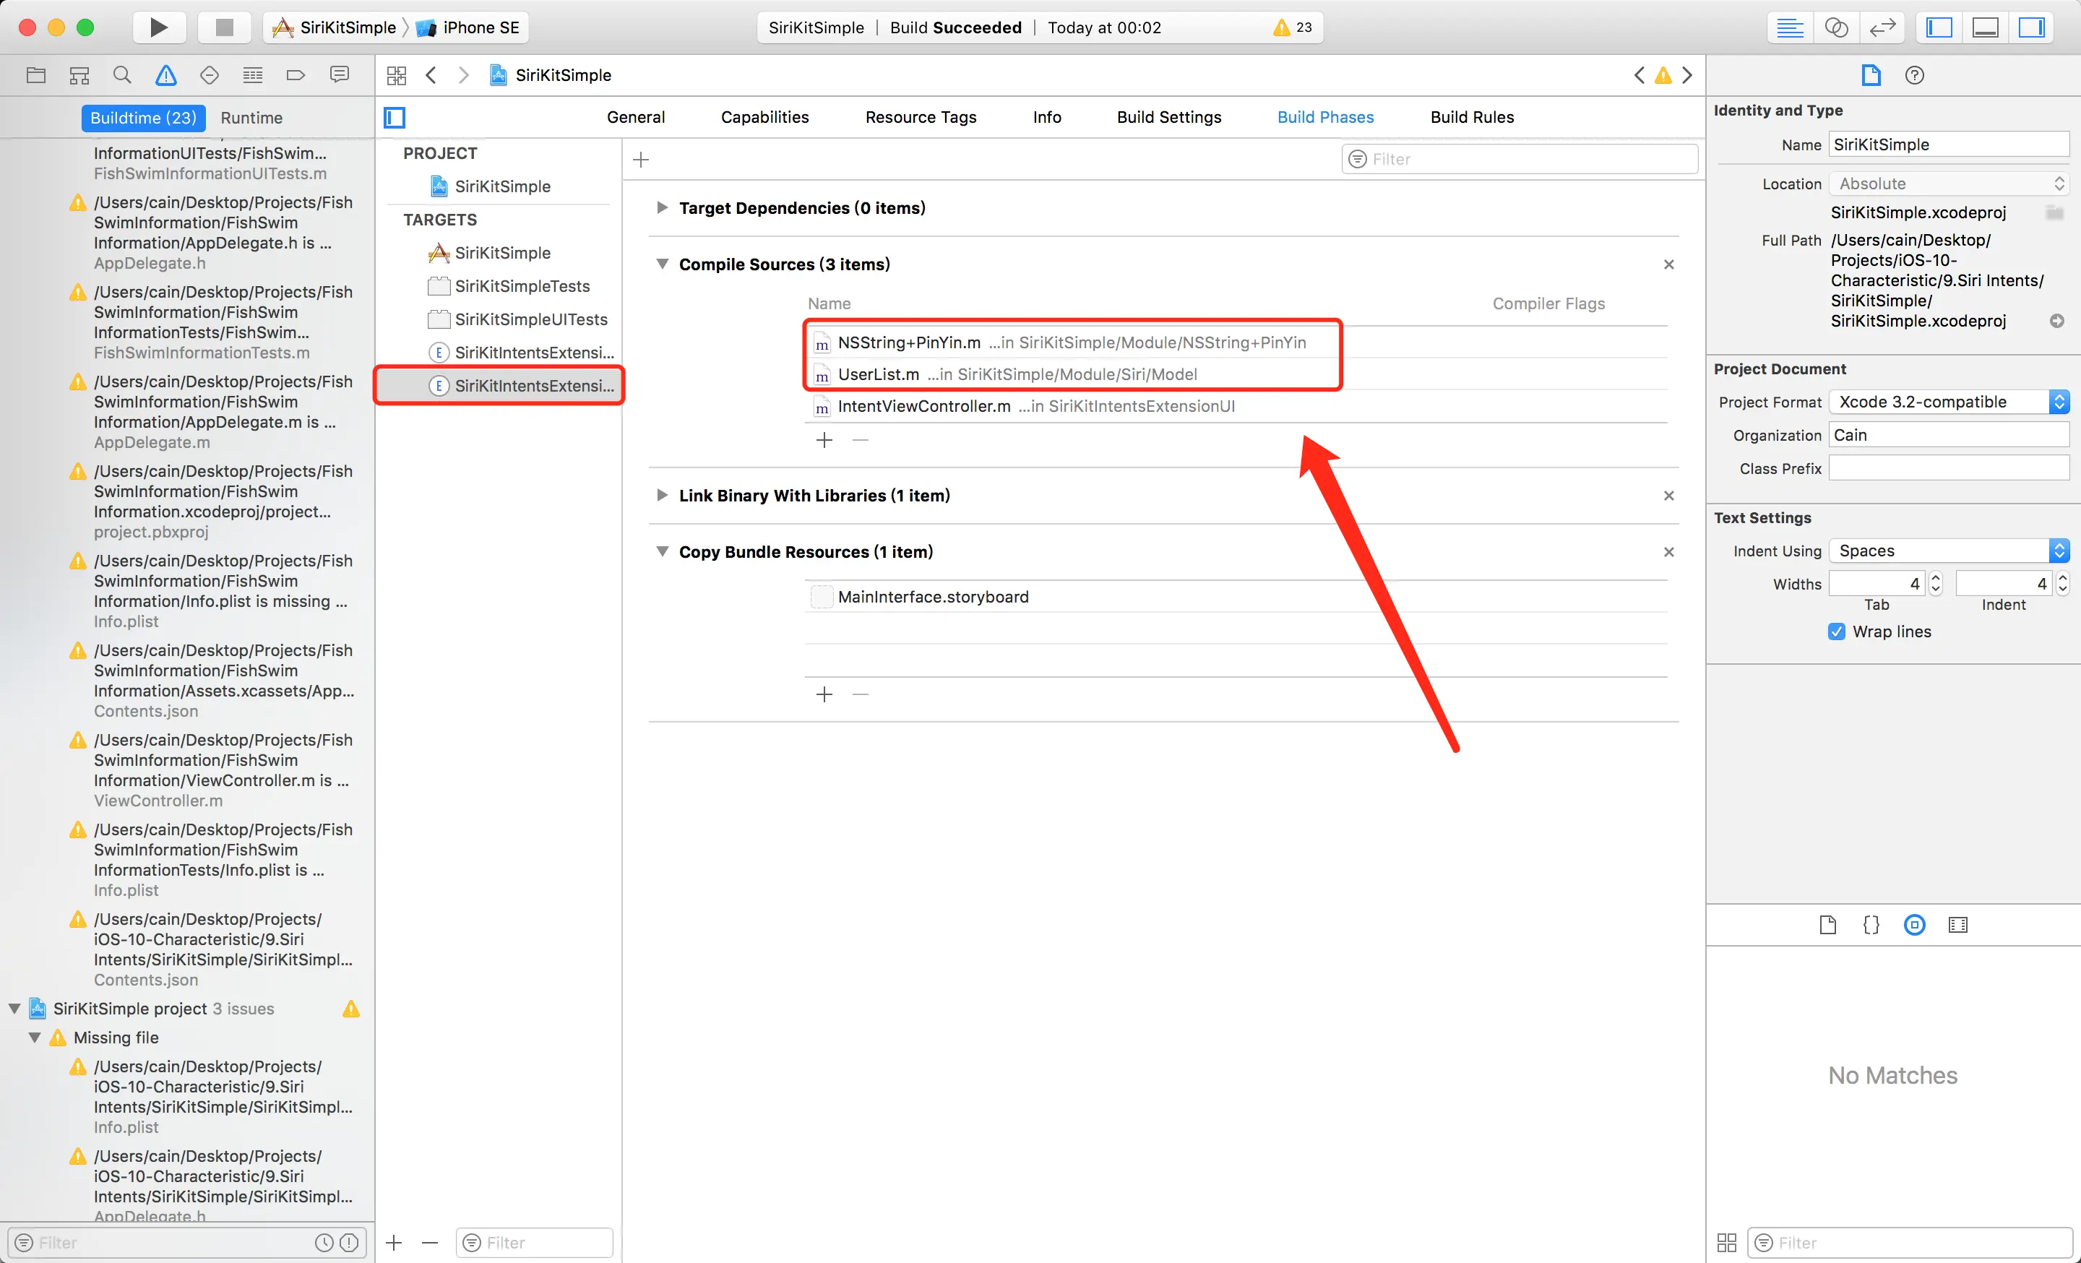The image size is (2081, 1263).
Task: Open the Quick Help inspector icon
Action: (x=1914, y=75)
